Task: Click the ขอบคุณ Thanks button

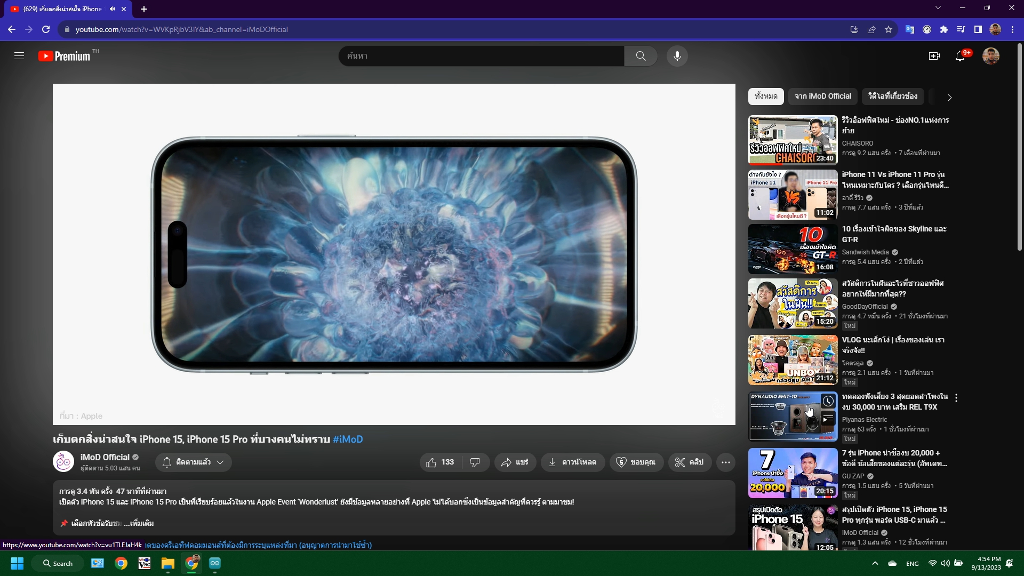Action: point(636,462)
